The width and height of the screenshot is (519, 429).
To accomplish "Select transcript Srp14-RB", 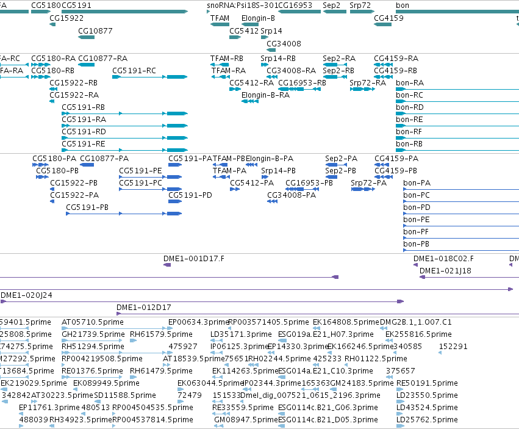I will 265,65.
